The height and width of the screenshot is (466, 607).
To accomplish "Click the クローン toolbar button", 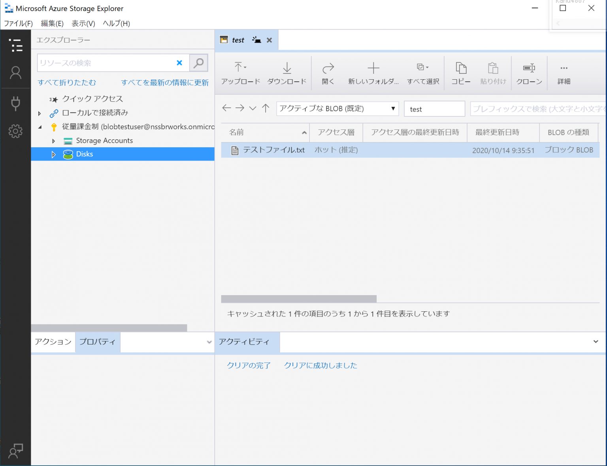I will point(529,73).
